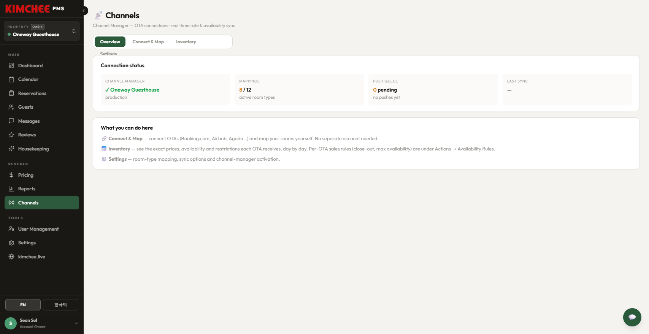Click the 'Connection status' heading
This screenshot has height=334, width=649.
122,66
